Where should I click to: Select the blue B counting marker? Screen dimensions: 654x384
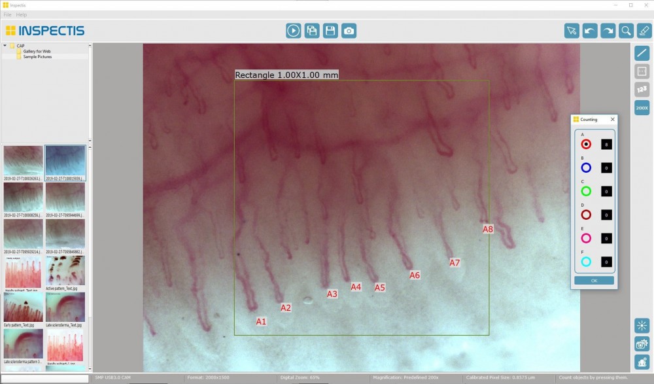tap(586, 167)
